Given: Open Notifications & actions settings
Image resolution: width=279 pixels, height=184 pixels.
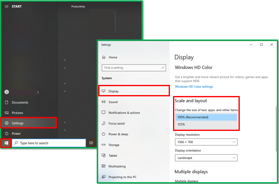Looking at the screenshot, I should click(x=134, y=113).
